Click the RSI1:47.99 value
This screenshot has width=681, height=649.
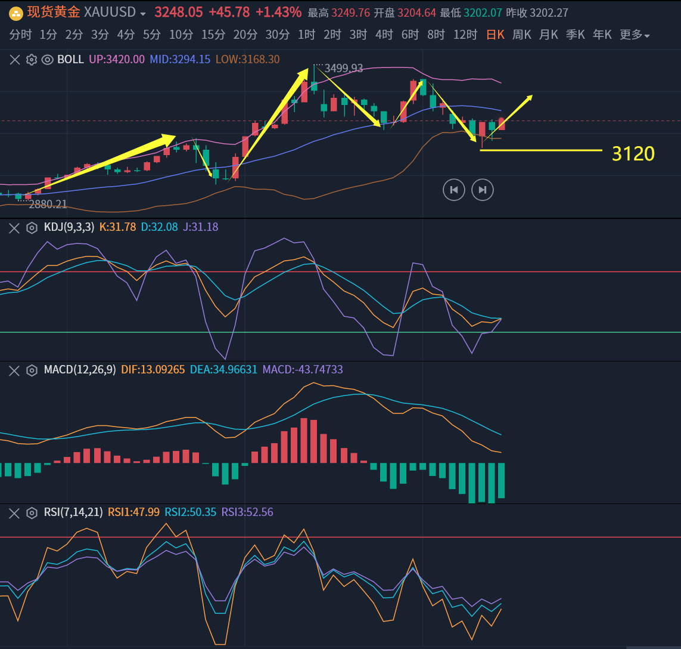pos(134,512)
